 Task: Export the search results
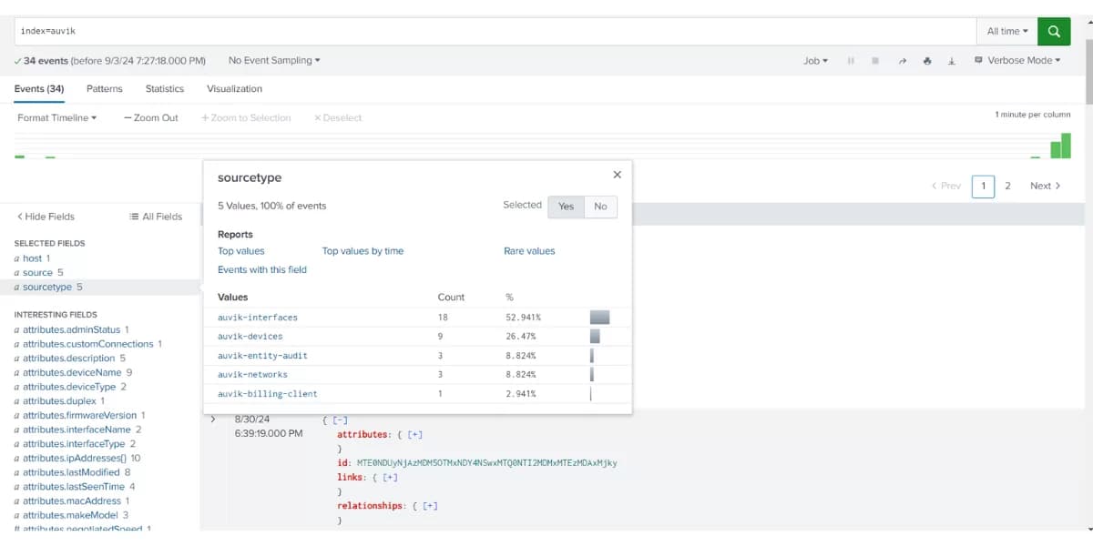(x=952, y=60)
